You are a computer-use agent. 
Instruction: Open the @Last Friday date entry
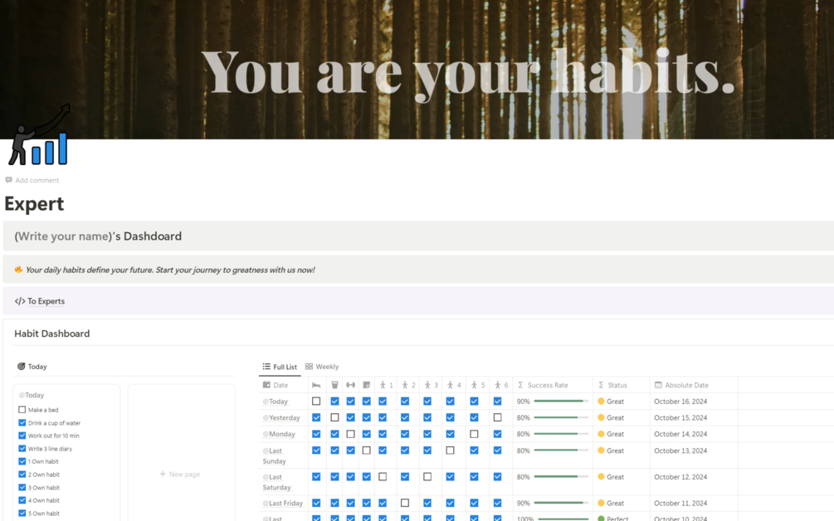pos(282,503)
